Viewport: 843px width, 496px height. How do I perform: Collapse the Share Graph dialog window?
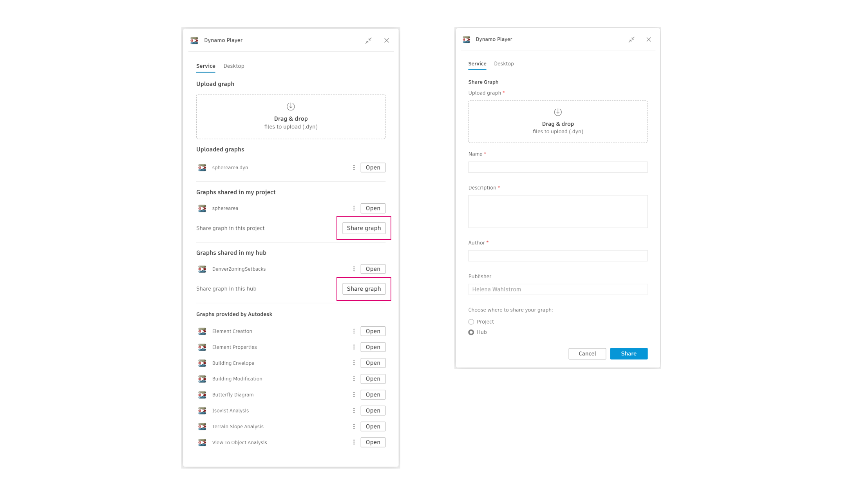tap(631, 40)
